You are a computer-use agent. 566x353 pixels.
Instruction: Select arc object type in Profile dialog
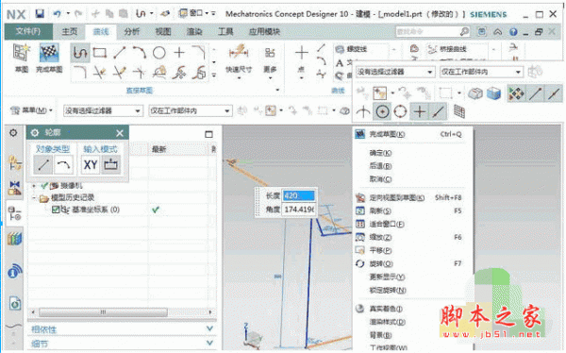(x=63, y=165)
